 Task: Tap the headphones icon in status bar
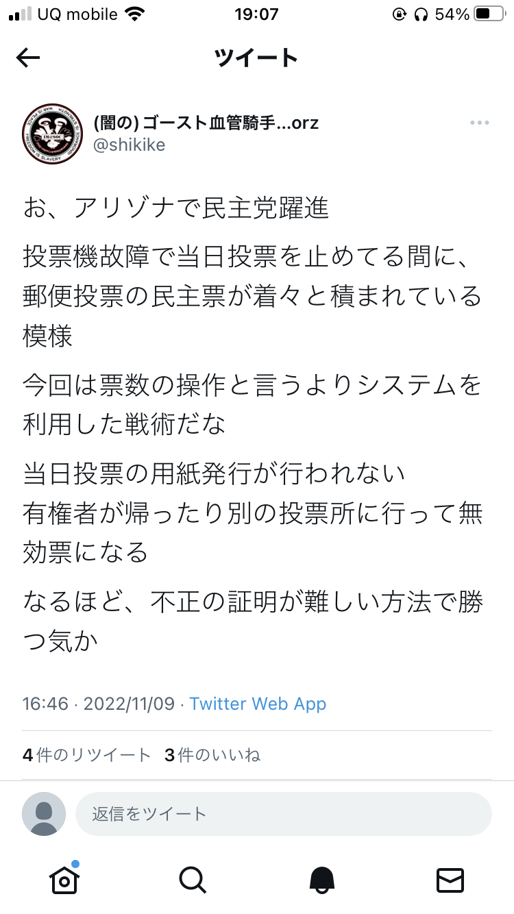coord(421,14)
